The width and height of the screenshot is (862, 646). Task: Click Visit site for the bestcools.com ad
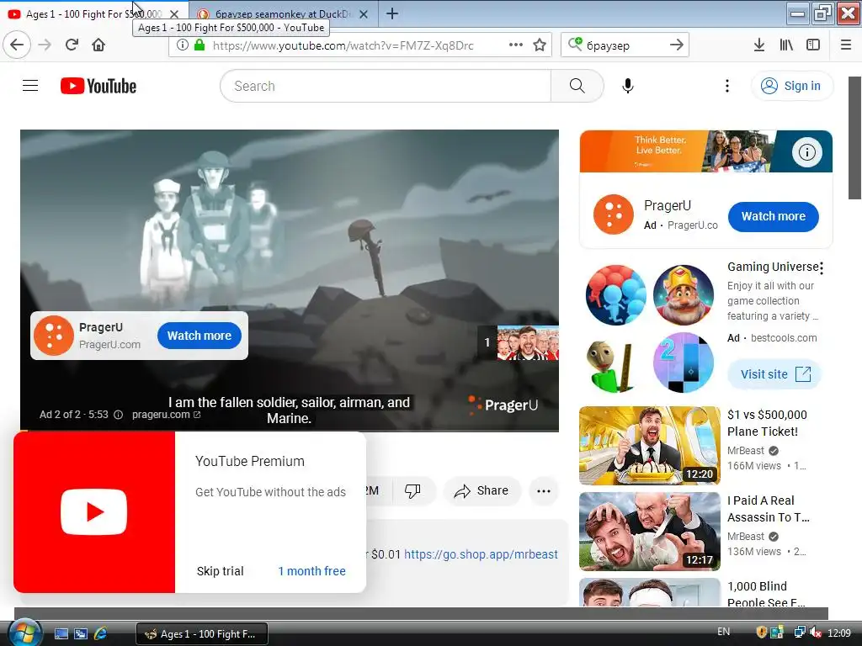[774, 374]
